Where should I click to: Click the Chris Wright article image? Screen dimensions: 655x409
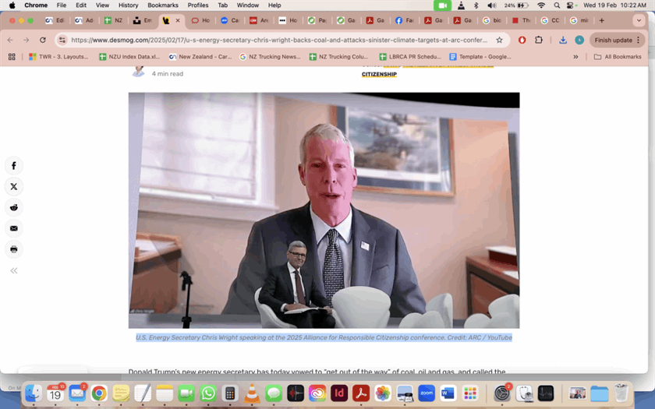(x=324, y=210)
